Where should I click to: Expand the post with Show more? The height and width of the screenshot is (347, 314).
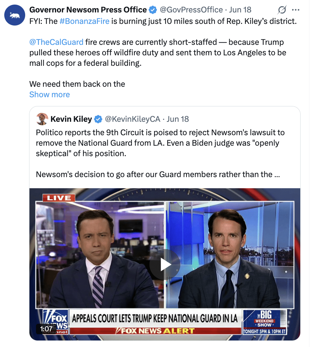tap(49, 95)
